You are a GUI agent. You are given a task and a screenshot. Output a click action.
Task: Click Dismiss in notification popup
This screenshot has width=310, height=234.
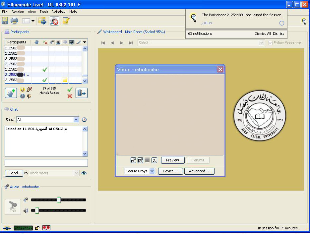coord(279,33)
